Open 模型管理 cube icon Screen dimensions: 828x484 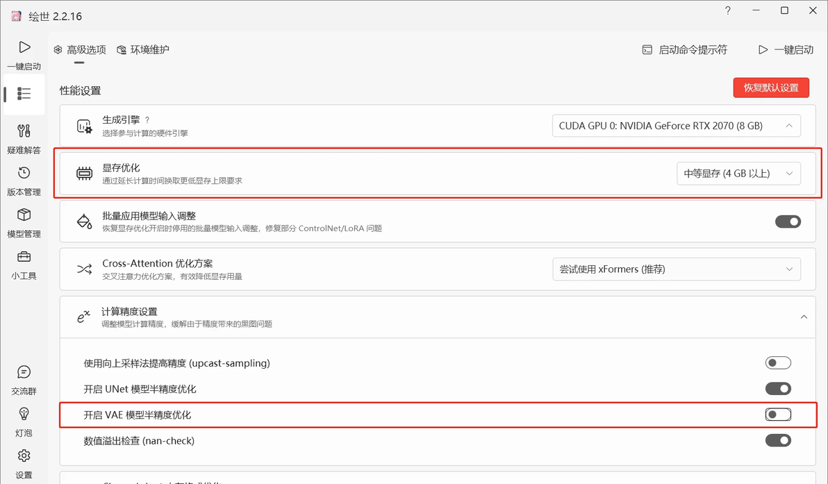click(24, 215)
